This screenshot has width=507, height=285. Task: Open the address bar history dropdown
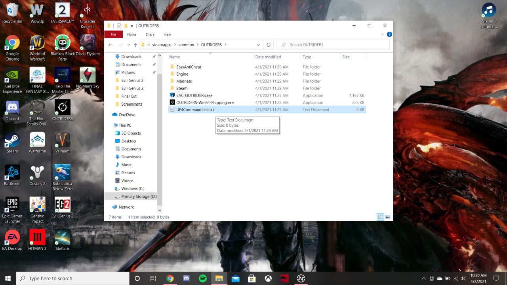[258, 45]
